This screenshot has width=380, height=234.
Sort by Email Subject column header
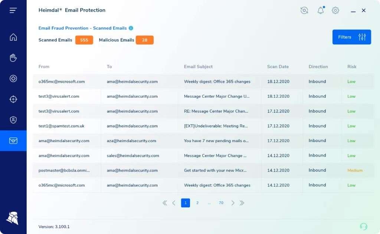point(198,67)
